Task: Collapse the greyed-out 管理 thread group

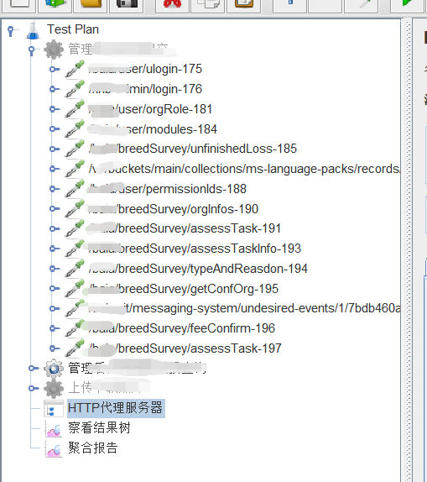Action: point(32,50)
